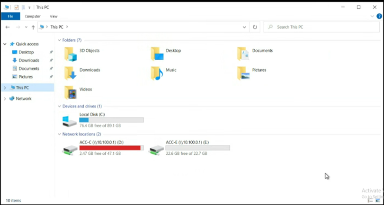Open the Pictures folder in main pane

click(x=243, y=73)
